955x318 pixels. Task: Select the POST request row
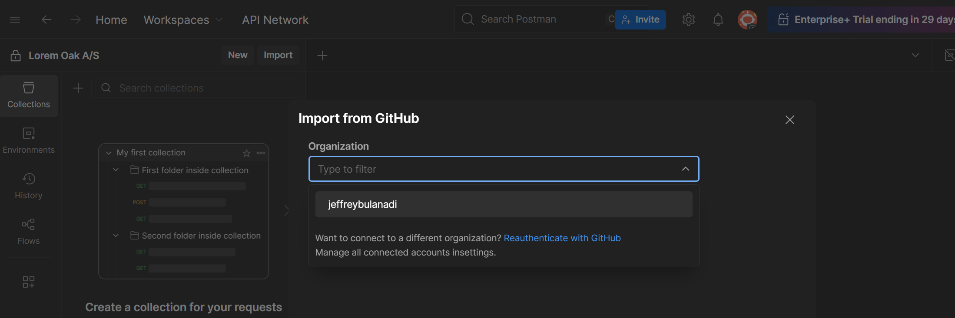coord(179,203)
